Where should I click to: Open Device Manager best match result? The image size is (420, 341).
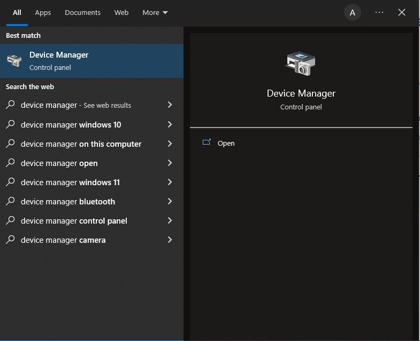[91, 61]
